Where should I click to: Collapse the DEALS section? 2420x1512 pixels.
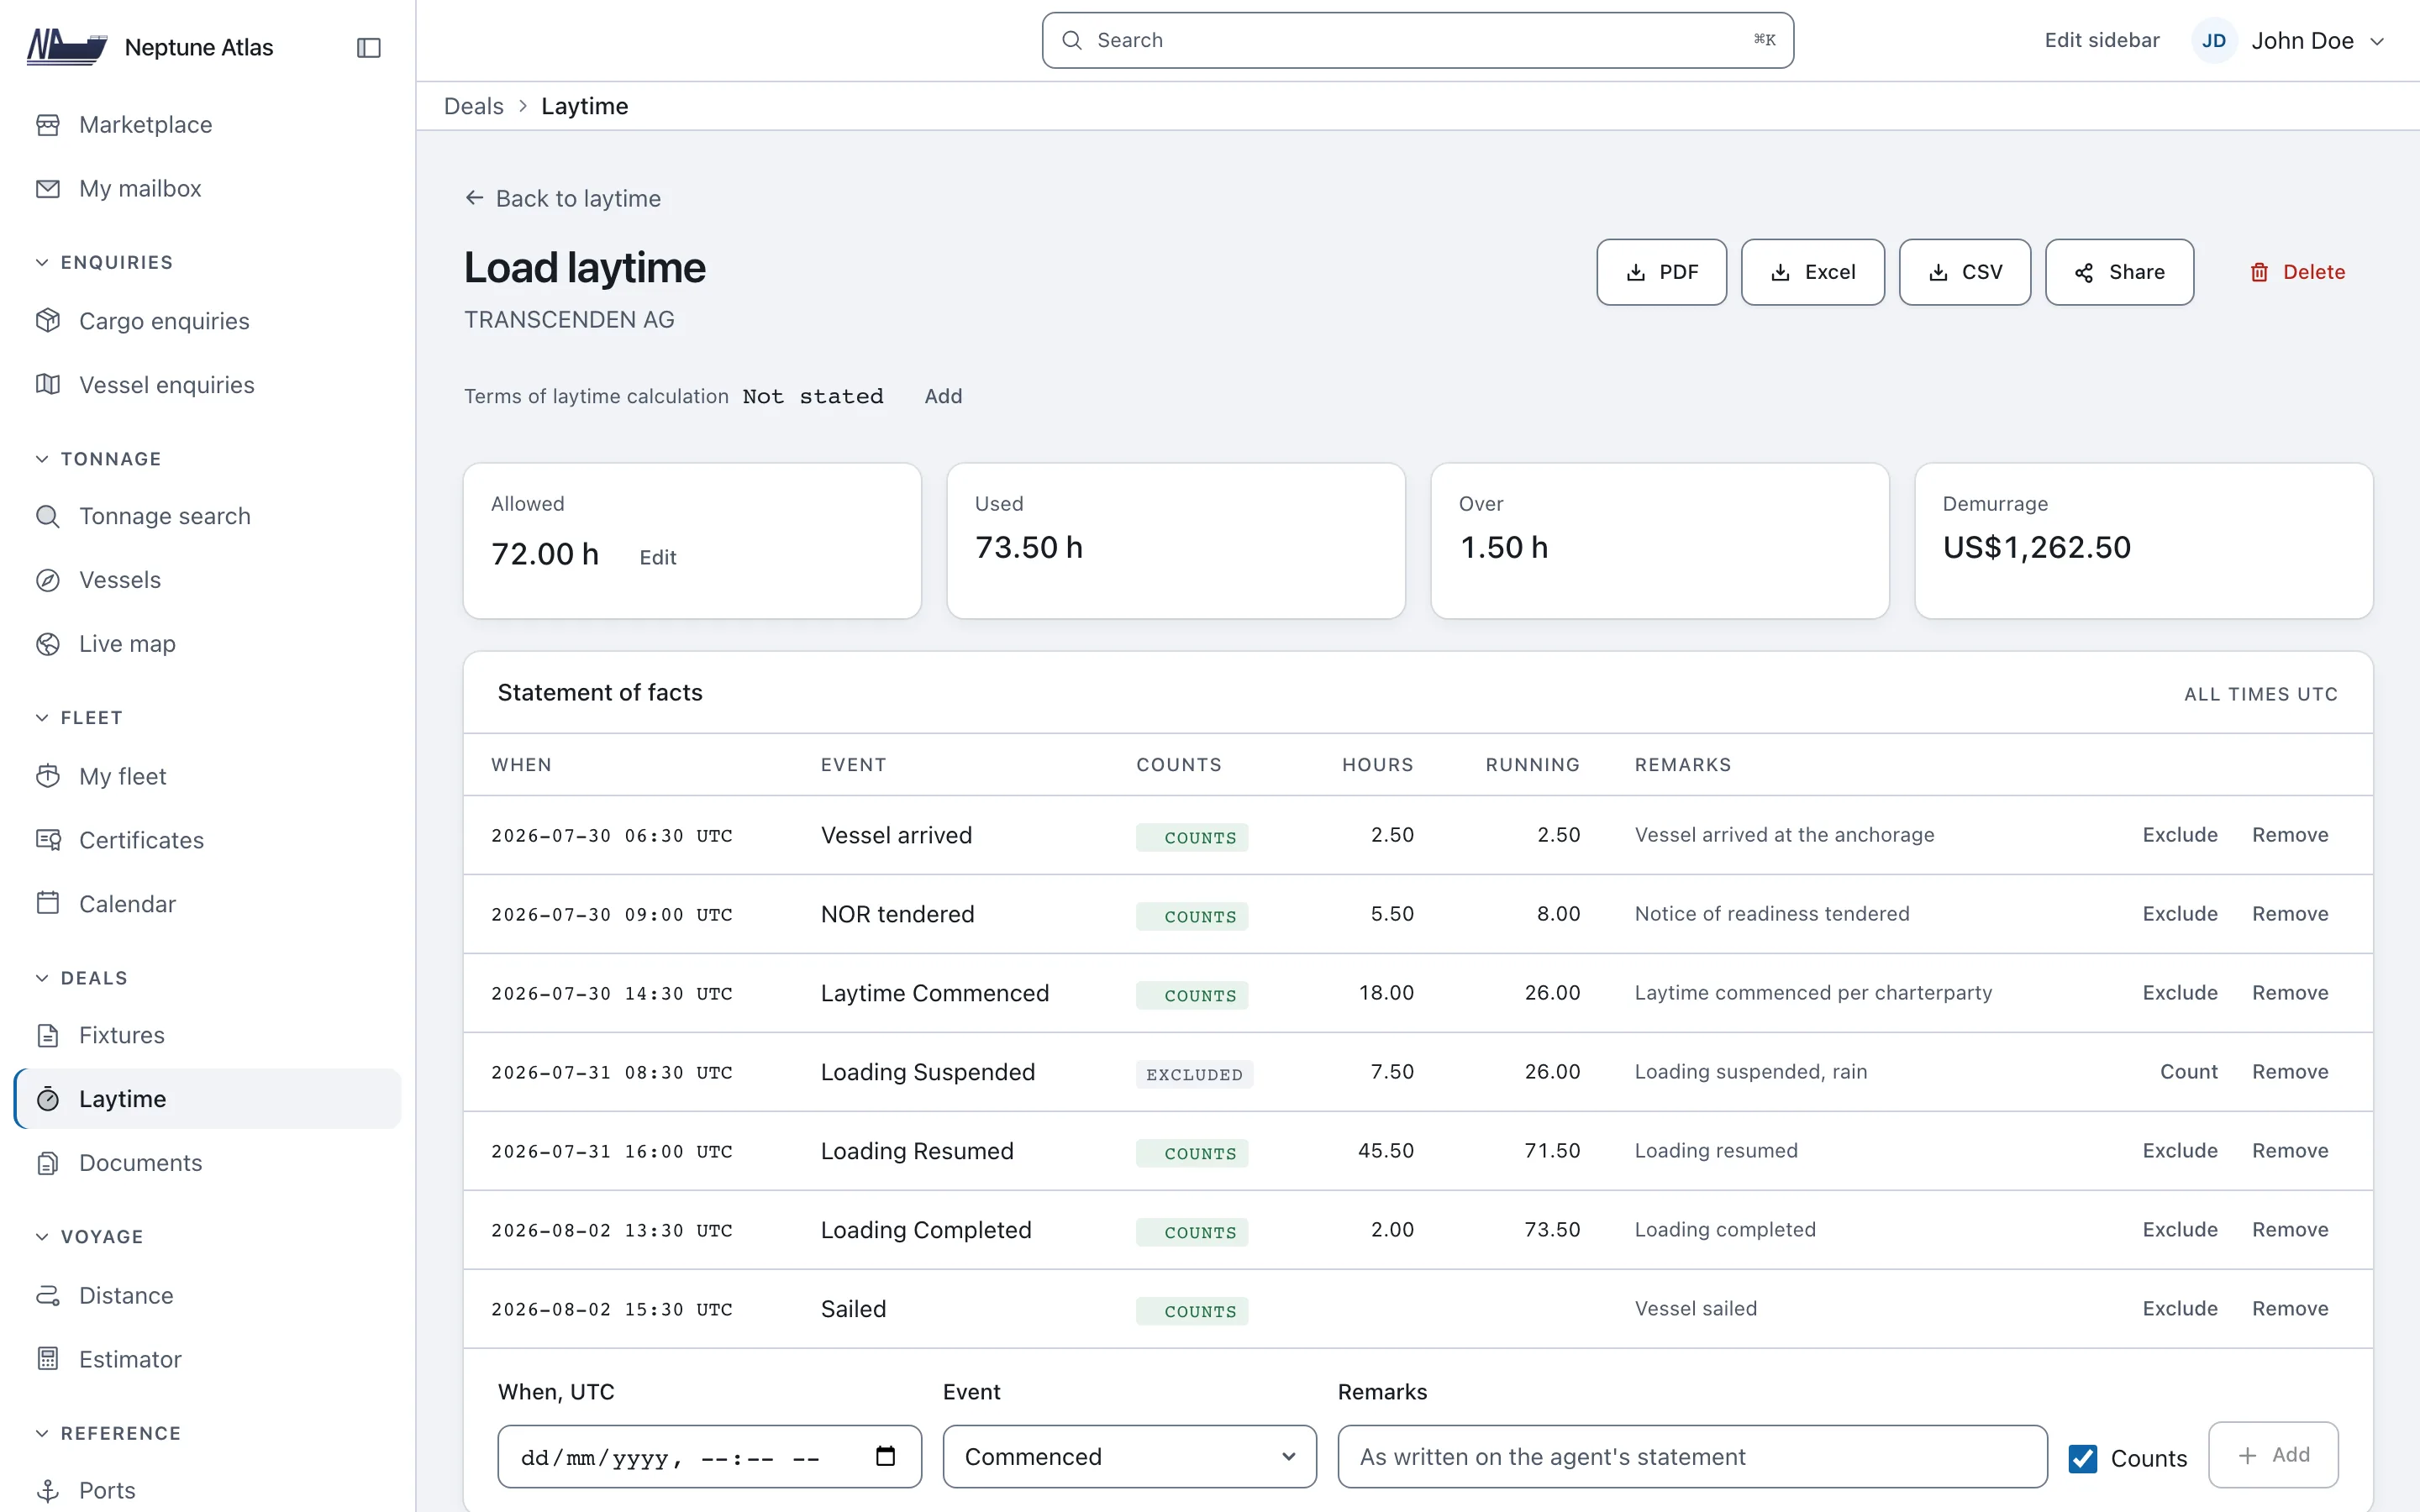(x=82, y=978)
